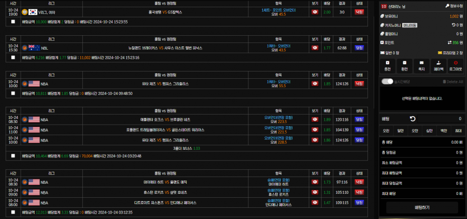Click the 배팅하기 place bet button

click(422, 207)
